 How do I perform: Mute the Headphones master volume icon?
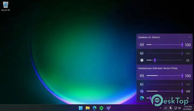142,76
